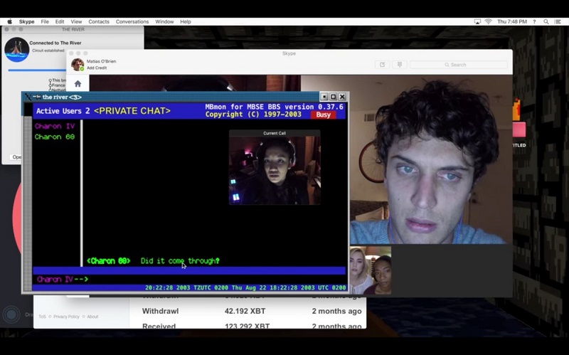Open Spotlight search magnifier

coord(546,21)
